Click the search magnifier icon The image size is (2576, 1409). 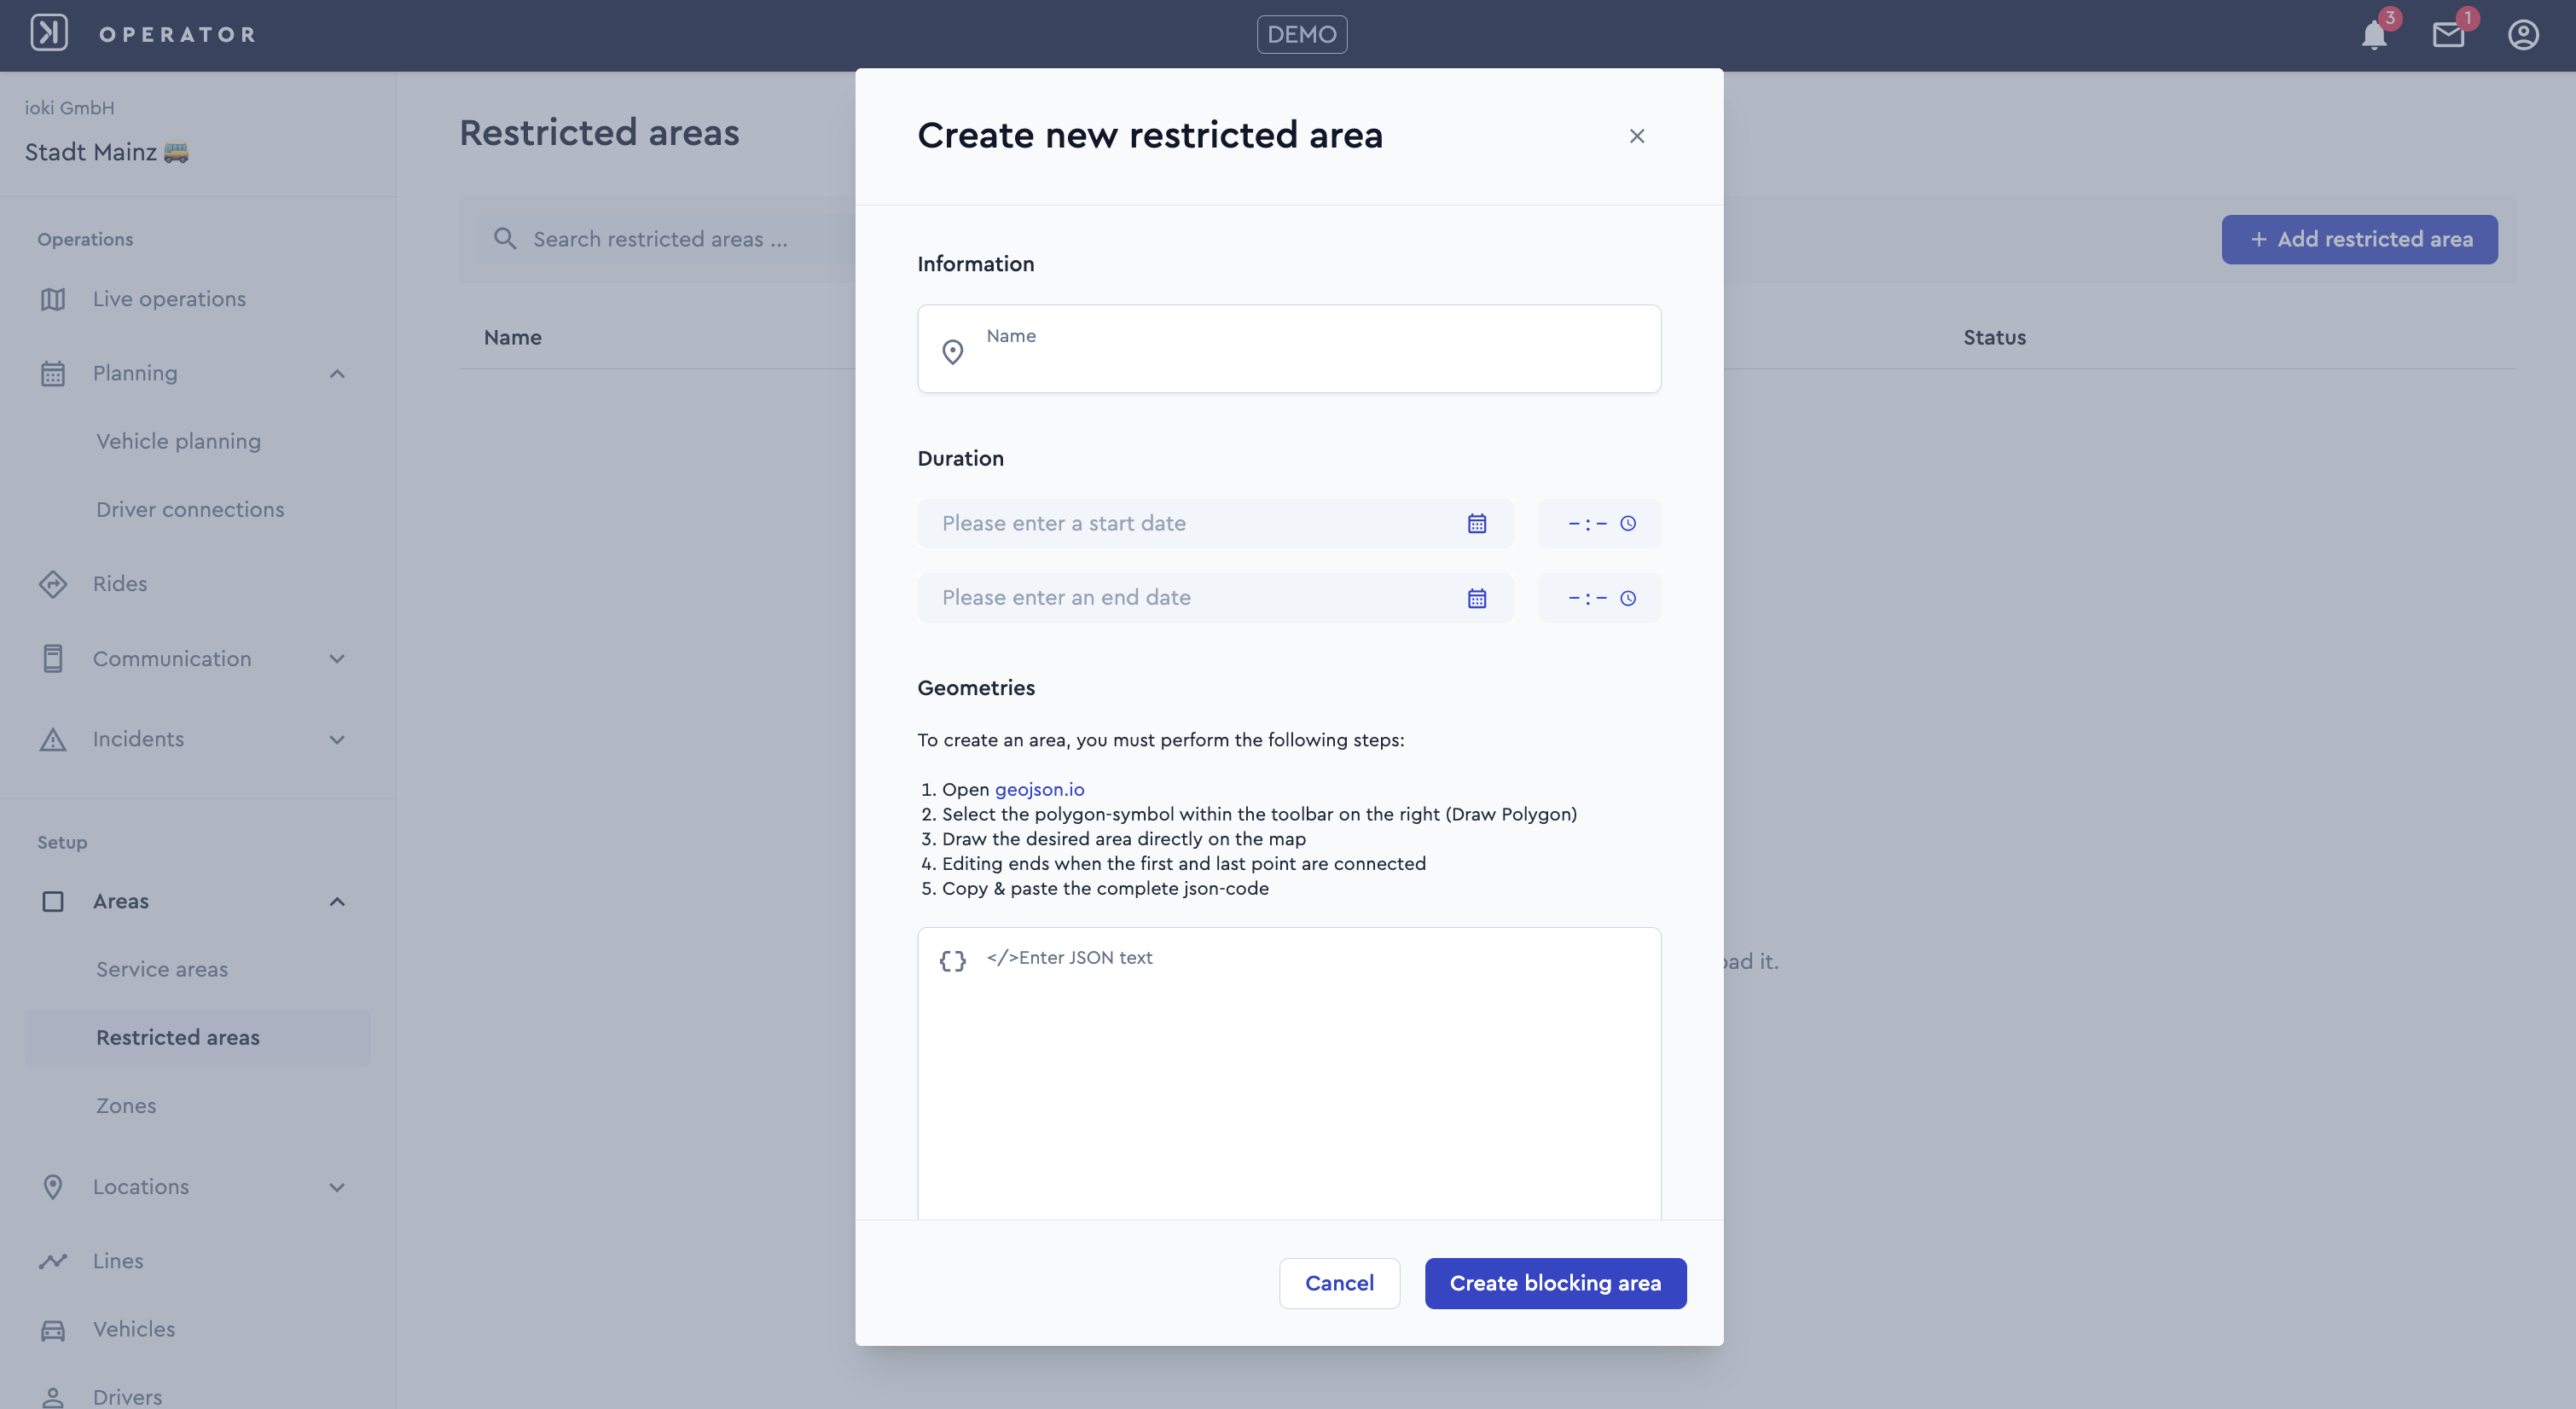[505, 239]
